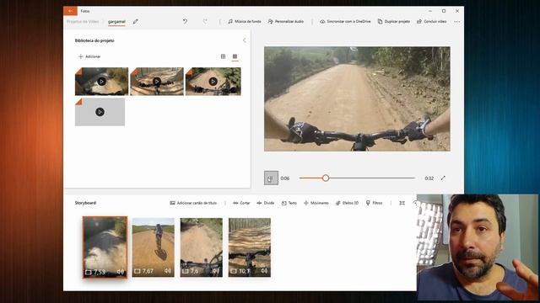The height and width of the screenshot is (303, 540).
Task: Switch library to large thumbnail view
Action: (235, 56)
